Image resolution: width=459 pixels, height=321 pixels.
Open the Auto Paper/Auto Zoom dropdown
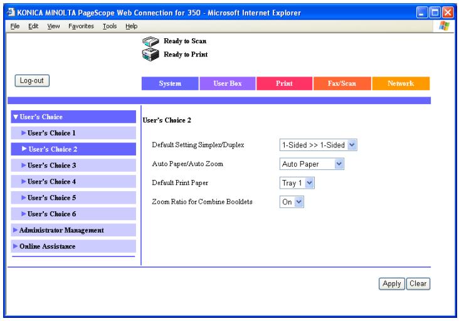pos(312,164)
